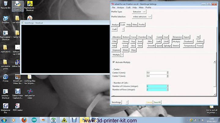The height and width of the screenshot is (123, 220).
Task: Open the bin to put all 3d printer folder
Action: pyautogui.click(x=212, y=110)
